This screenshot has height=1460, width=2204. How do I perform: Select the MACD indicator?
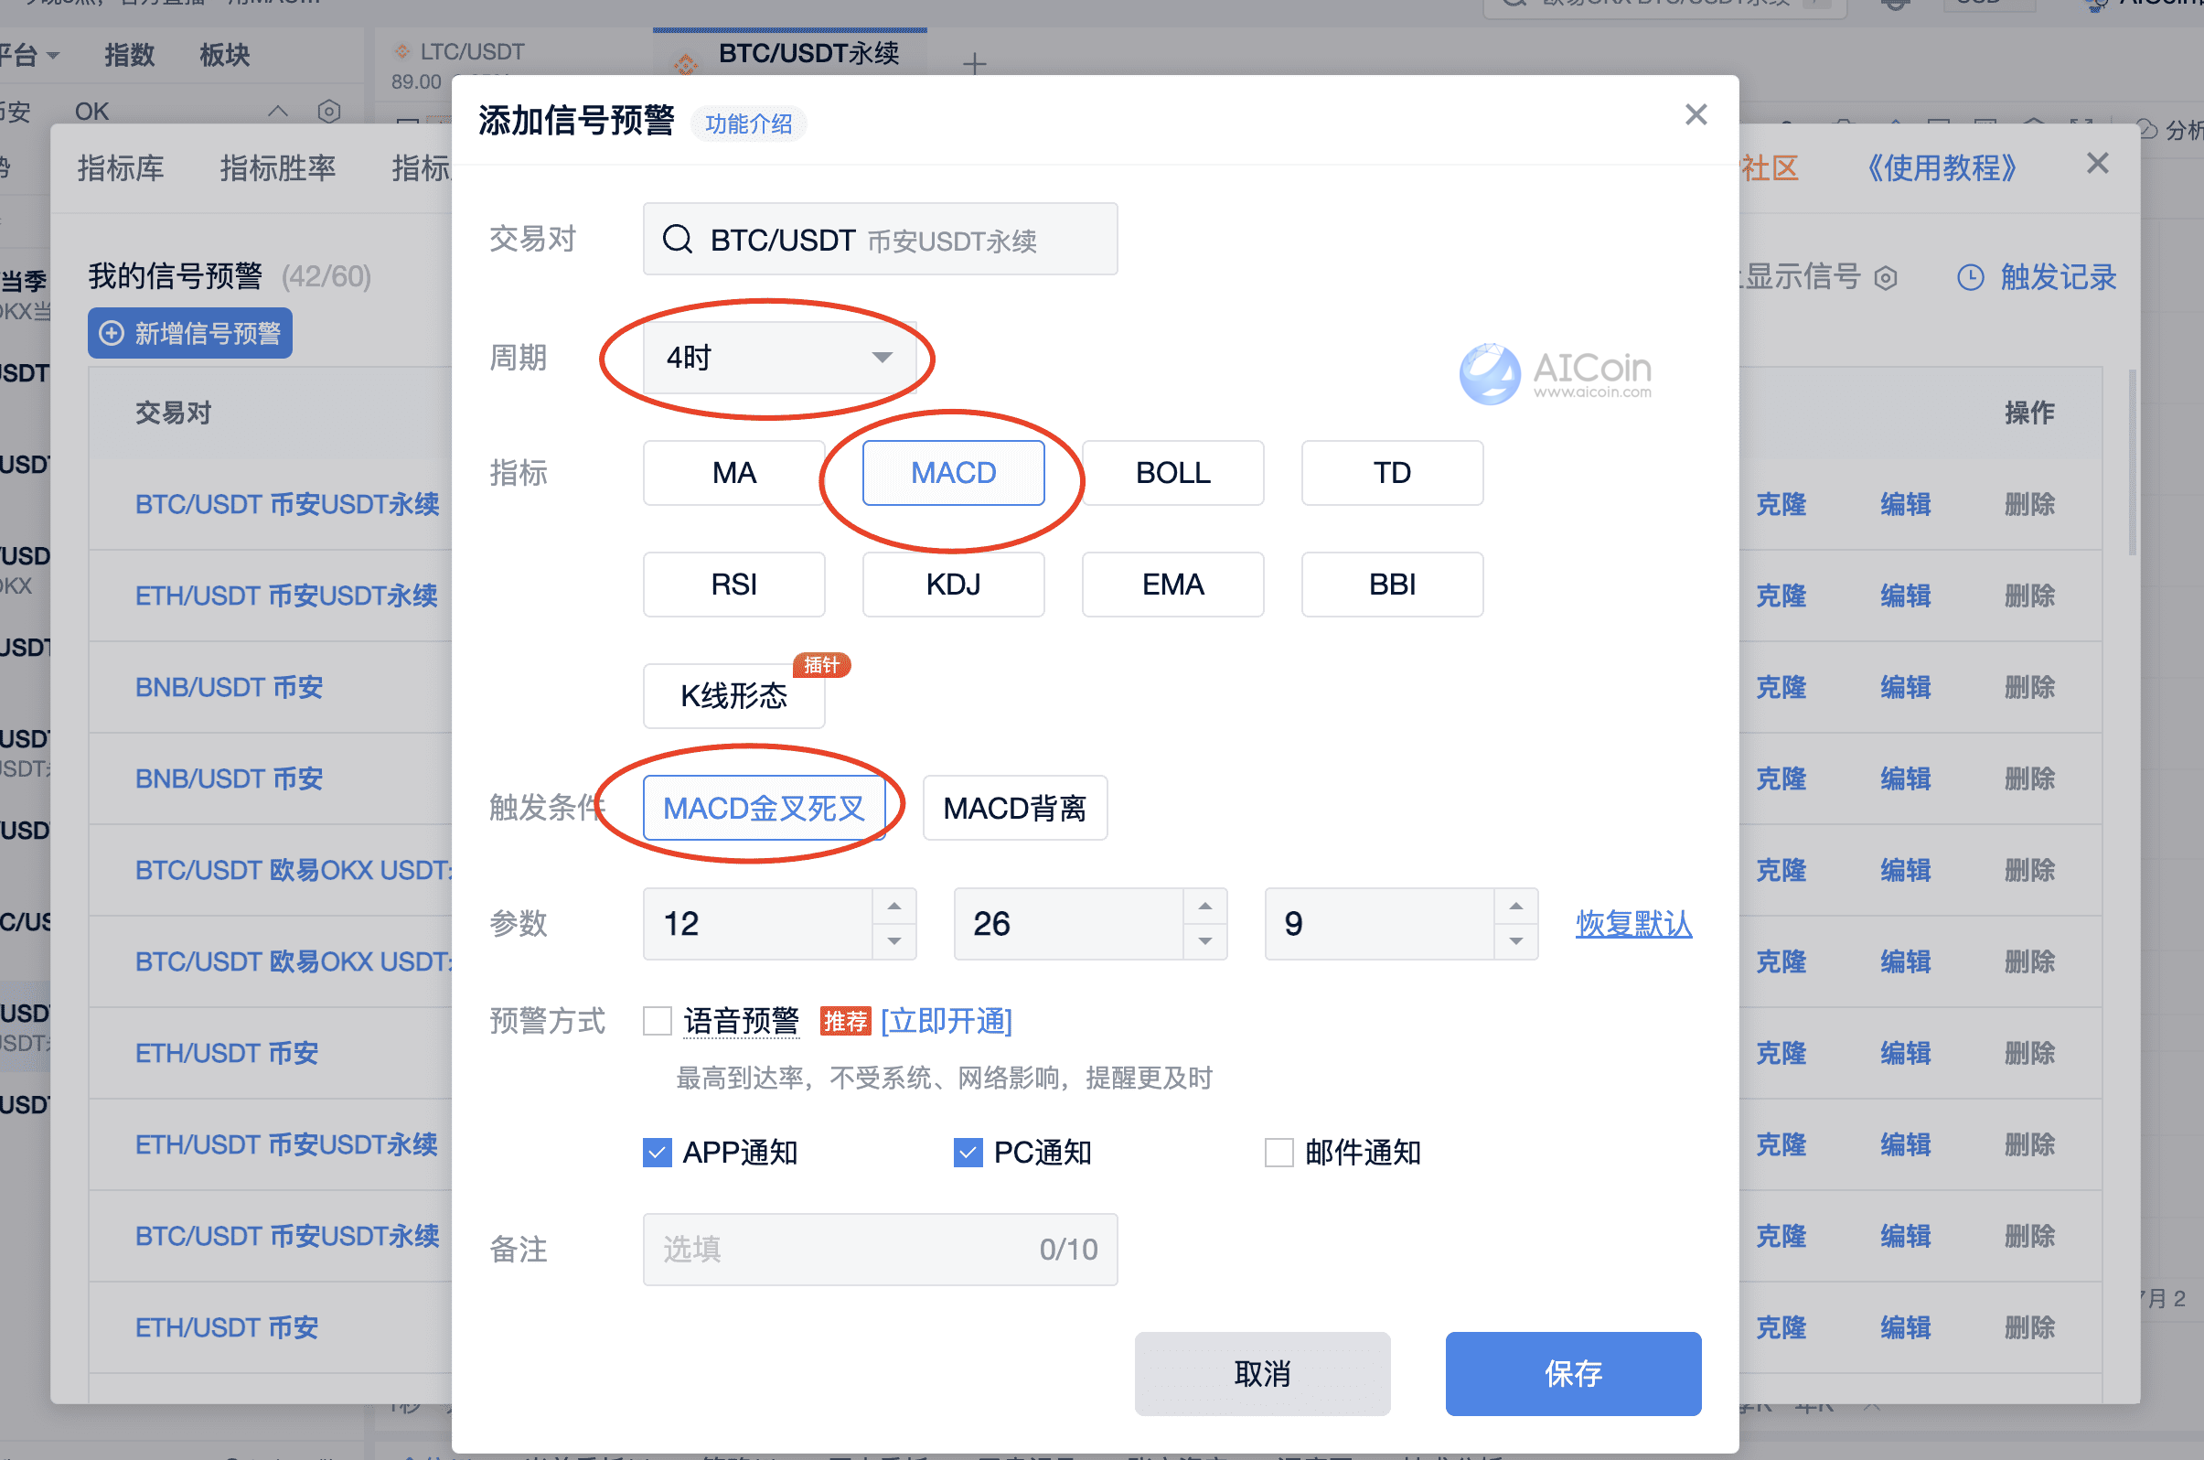click(x=953, y=473)
